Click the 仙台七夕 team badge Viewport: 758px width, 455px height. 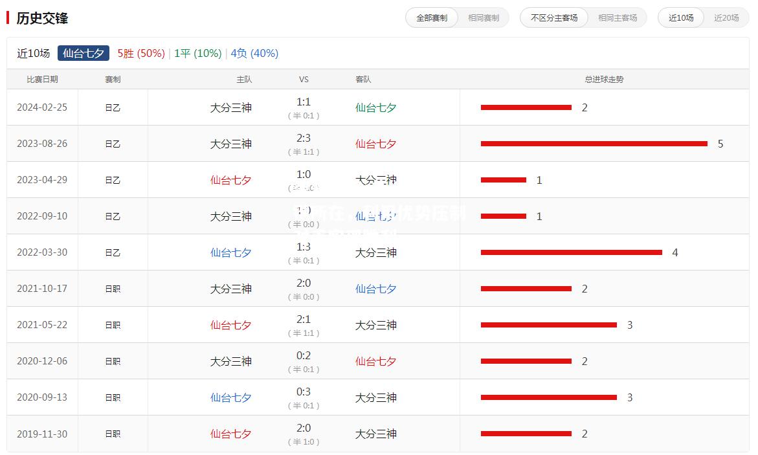click(83, 53)
